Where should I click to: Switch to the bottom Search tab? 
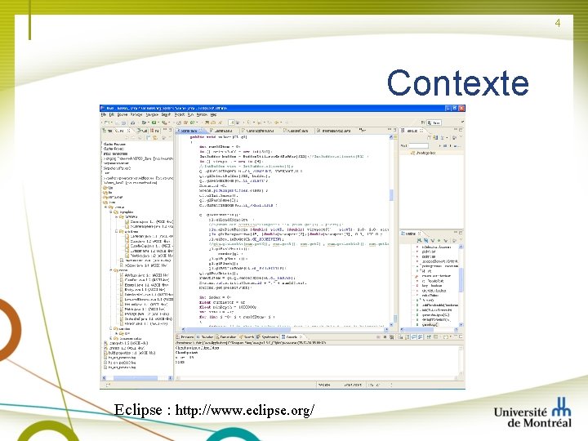point(246,337)
